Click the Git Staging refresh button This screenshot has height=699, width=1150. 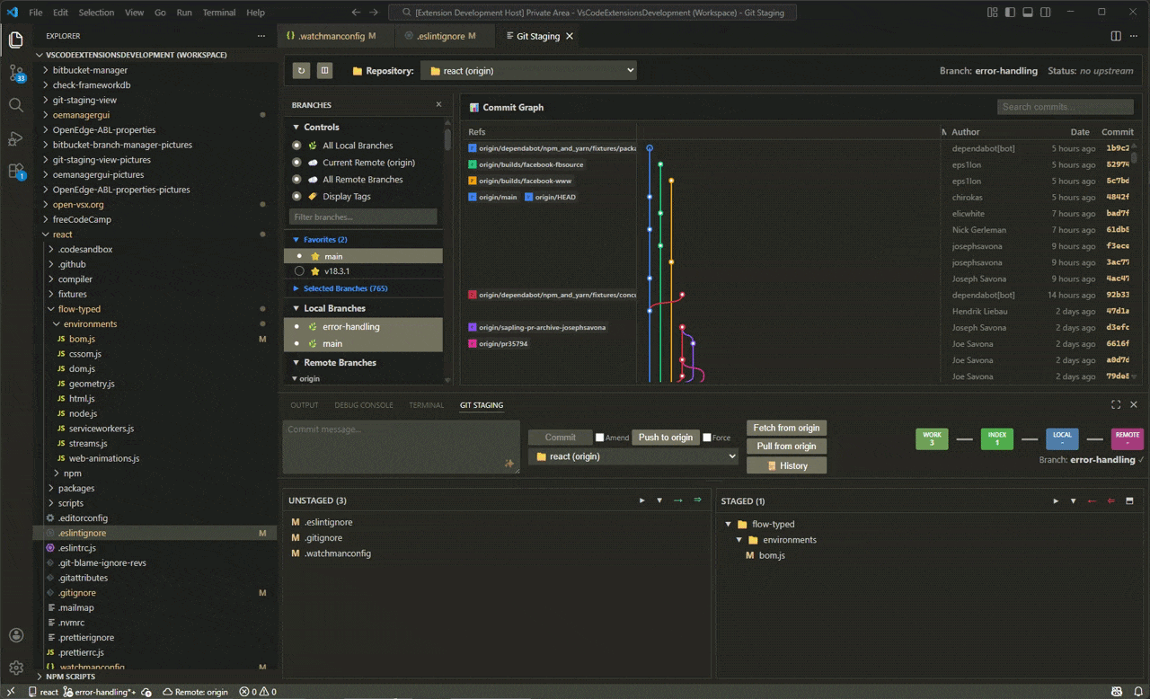pos(301,70)
